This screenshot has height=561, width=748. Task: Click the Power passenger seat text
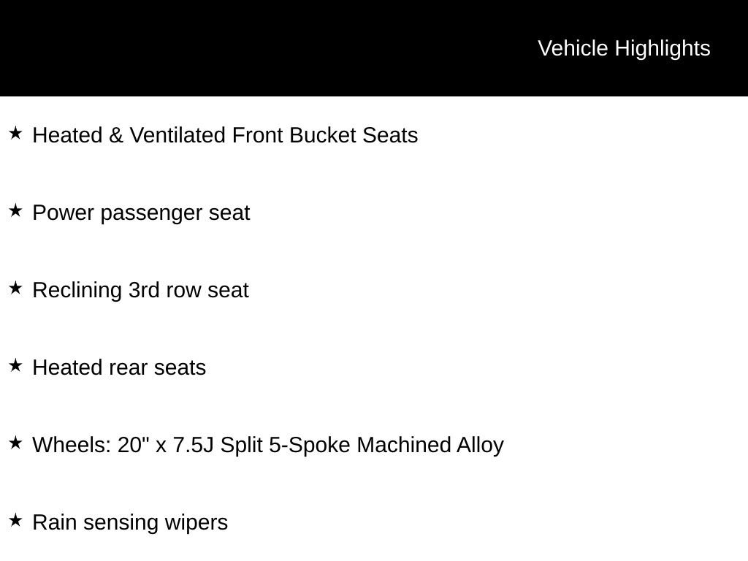coord(141,213)
